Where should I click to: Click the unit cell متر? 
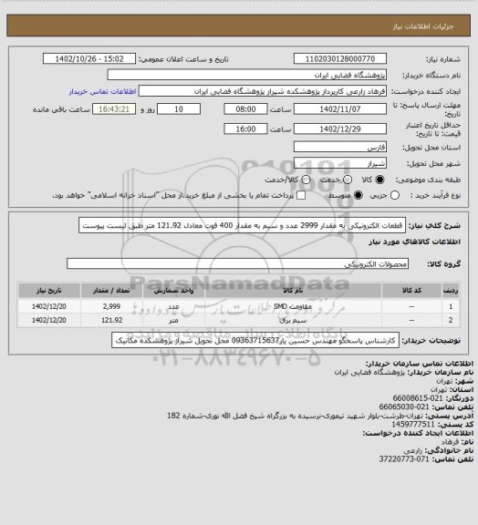click(173, 320)
